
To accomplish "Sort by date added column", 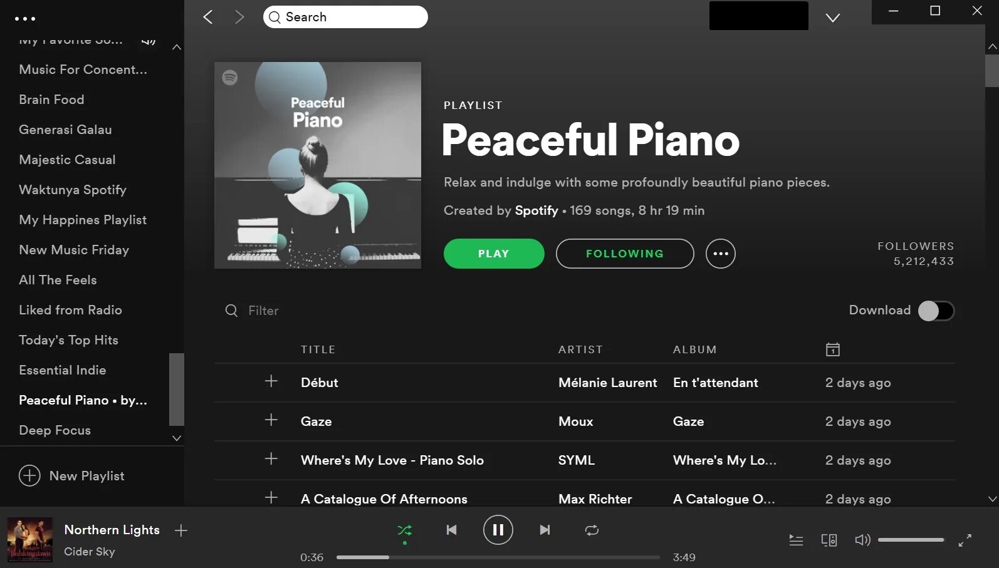I will click(x=832, y=349).
